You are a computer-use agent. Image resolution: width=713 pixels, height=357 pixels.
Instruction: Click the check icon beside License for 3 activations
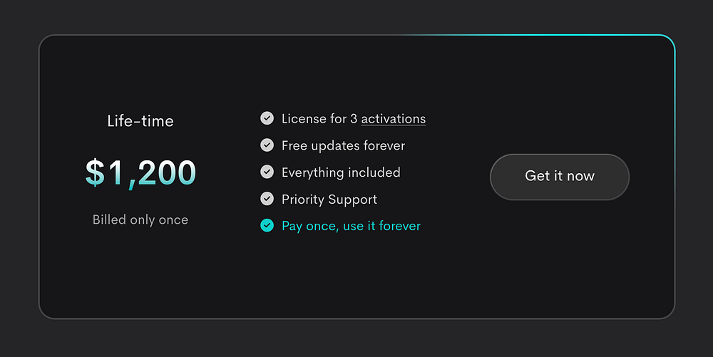[267, 118]
